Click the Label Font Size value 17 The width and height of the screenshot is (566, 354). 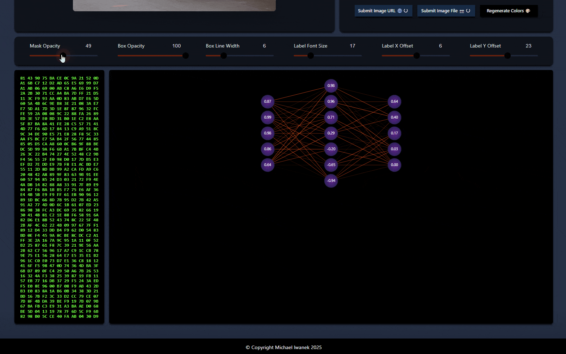point(353,46)
